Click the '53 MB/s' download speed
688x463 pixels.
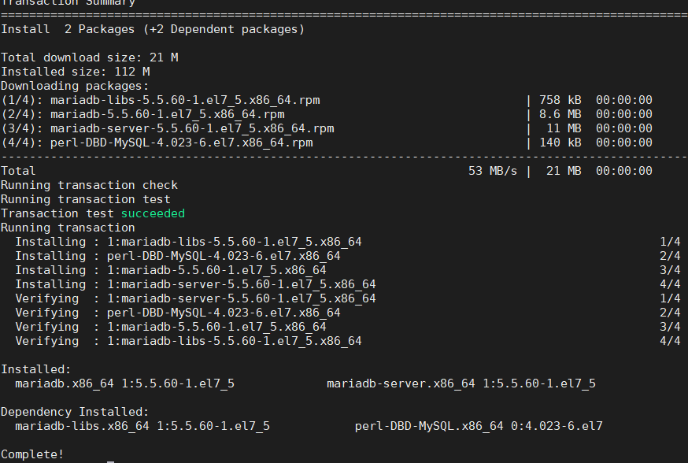click(x=493, y=171)
